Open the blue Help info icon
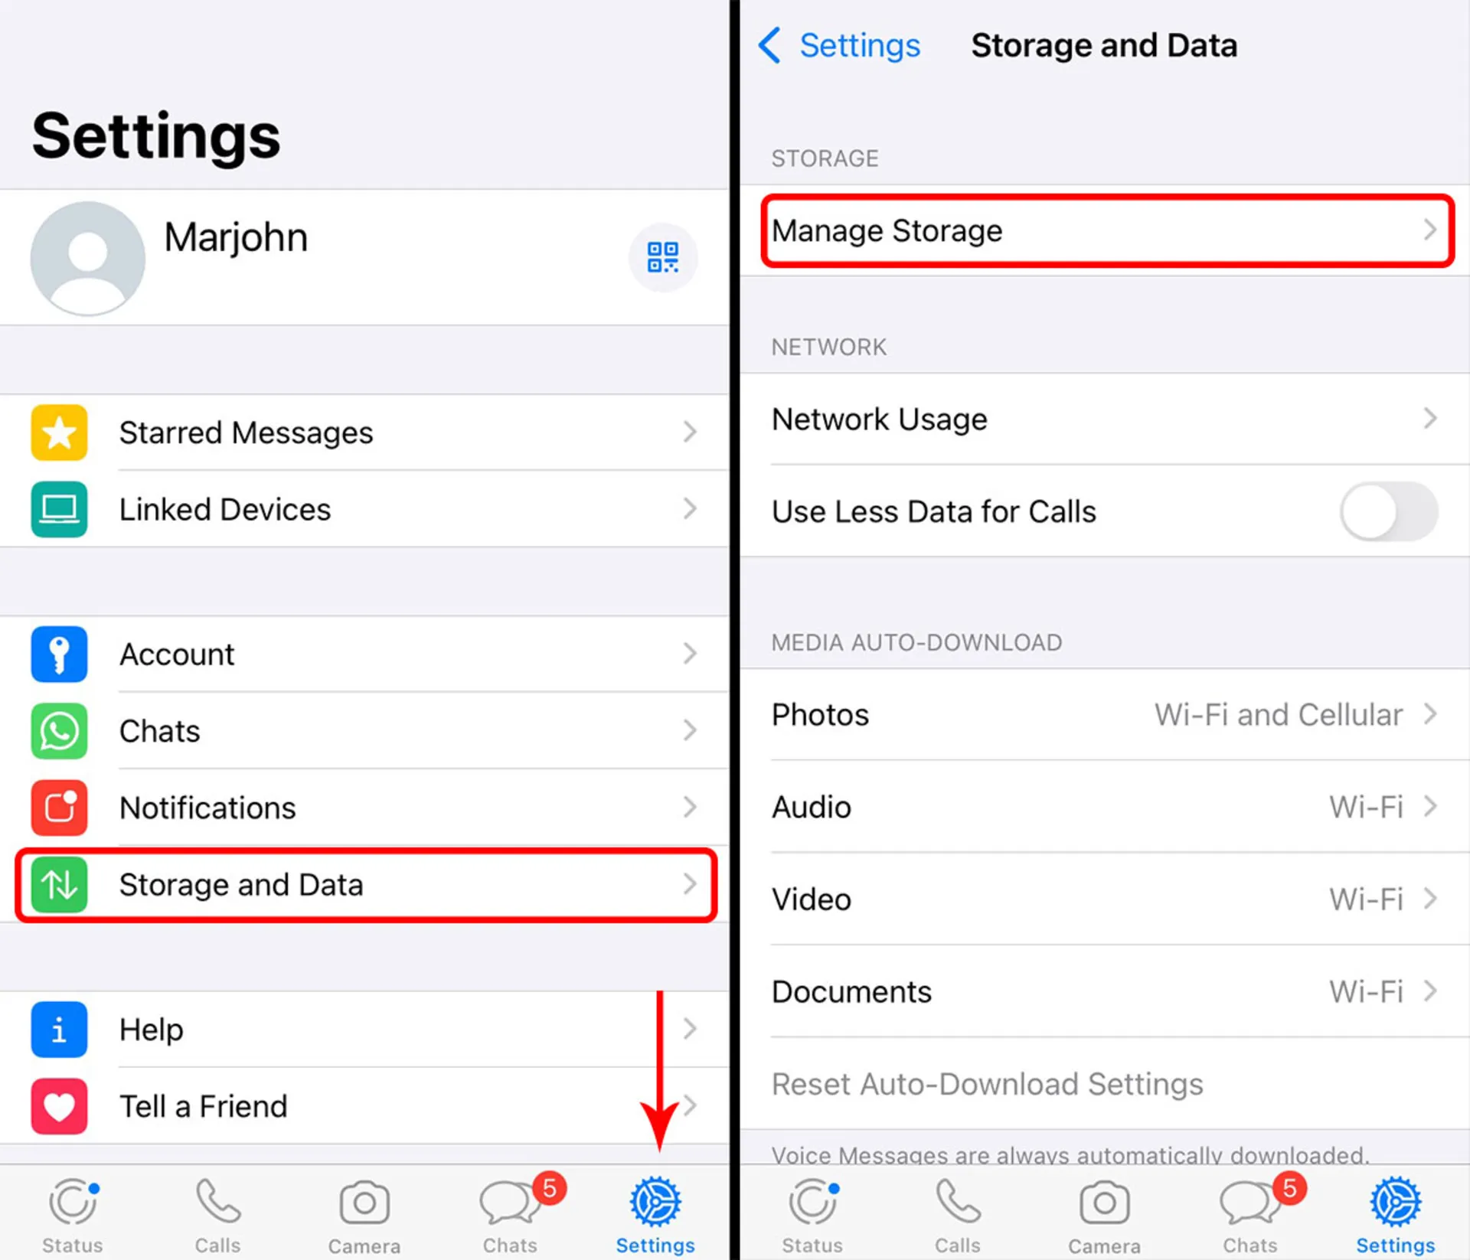This screenshot has width=1470, height=1260. pyautogui.click(x=59, y=1030)
